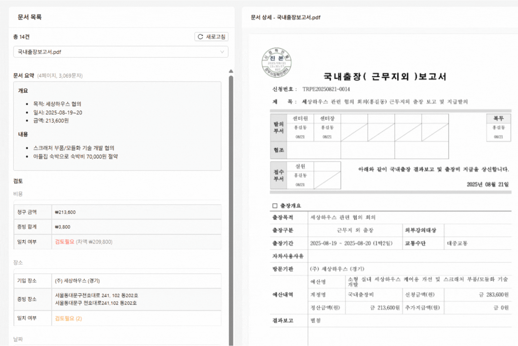Click the 복무 approval box in the PDF
Screen dimensions: 518x346
(499, 128)
